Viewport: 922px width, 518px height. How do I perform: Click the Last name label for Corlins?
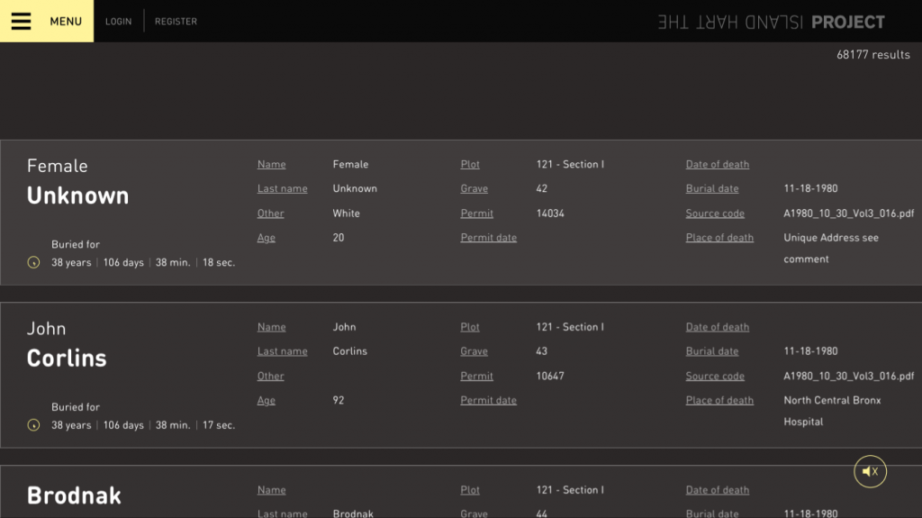coord(282,352)
